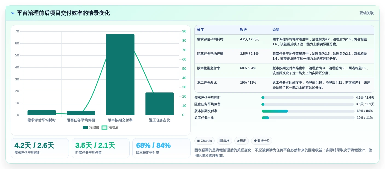
Task: Select the Chart.js tag chip
Action: coord(205,141)
